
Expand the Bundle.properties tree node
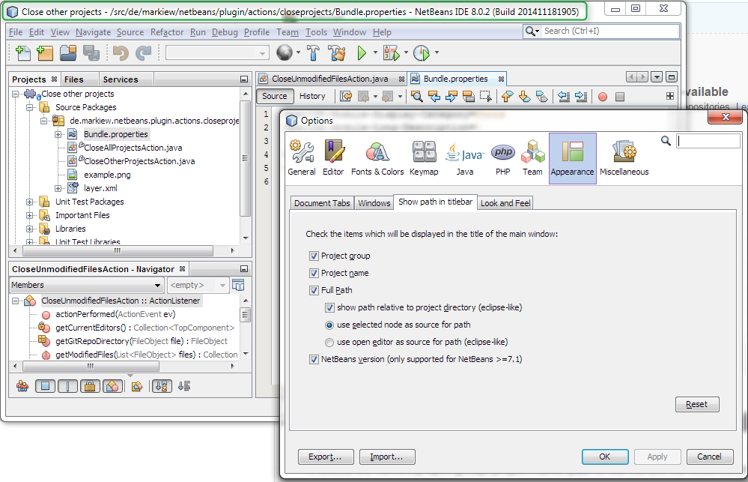58,134
